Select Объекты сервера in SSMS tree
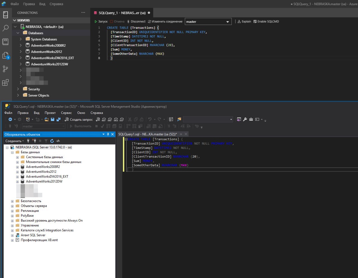358x278 pixels. (x=34, y=206)
